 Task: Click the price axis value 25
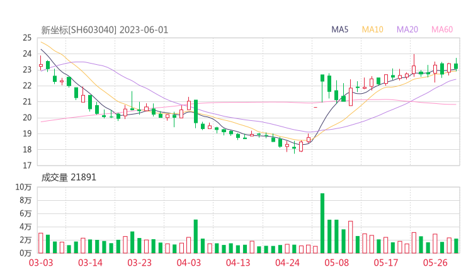click(x=27, y=38)
